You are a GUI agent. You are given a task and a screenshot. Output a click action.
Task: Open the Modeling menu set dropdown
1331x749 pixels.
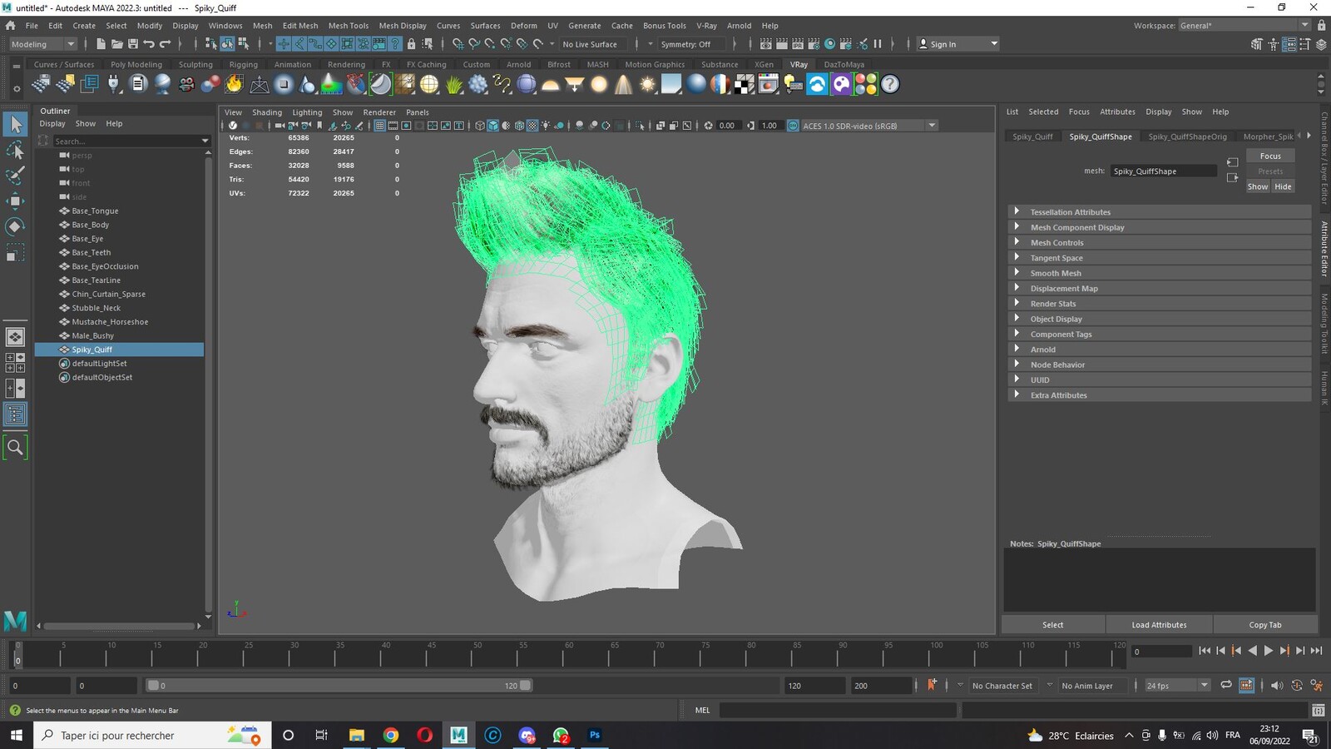coord(42,44)
